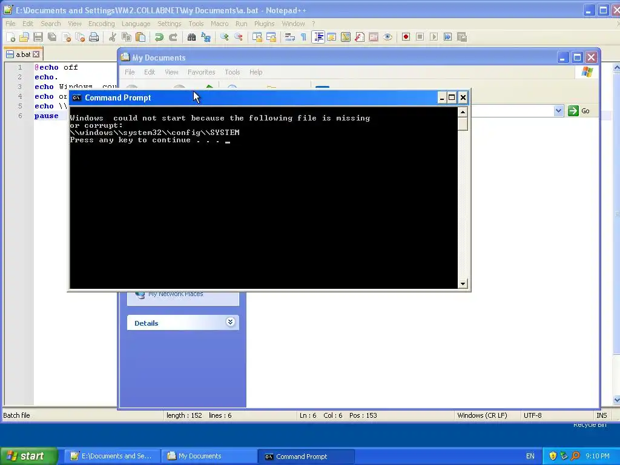Open Notepad++ Settings menu
The width and height of the screenshot is (620, 465).
pyautogui.click(x=170, y=24)
